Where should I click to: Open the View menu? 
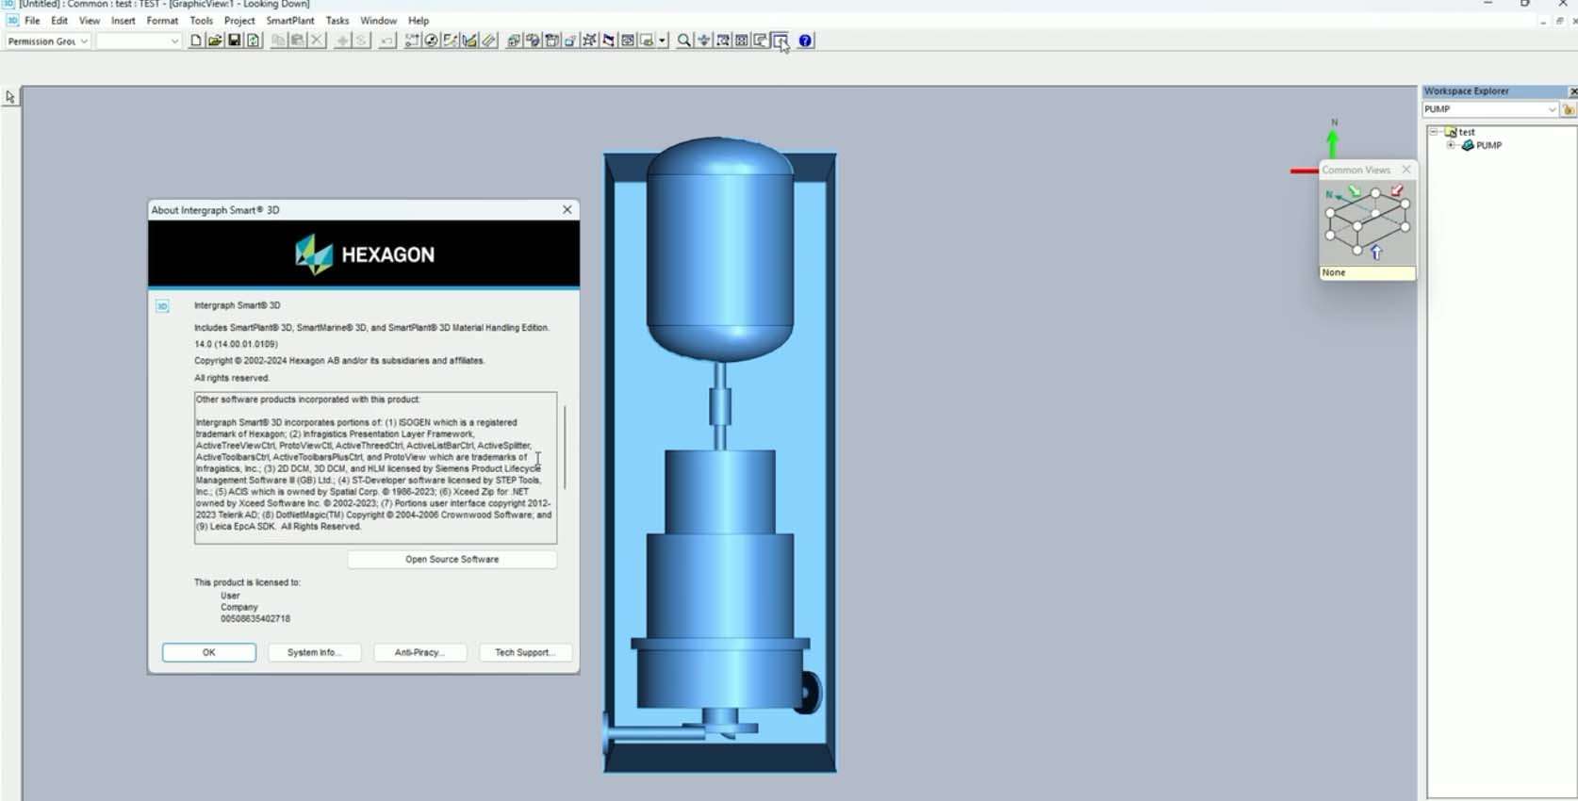(x=90, y=21)
